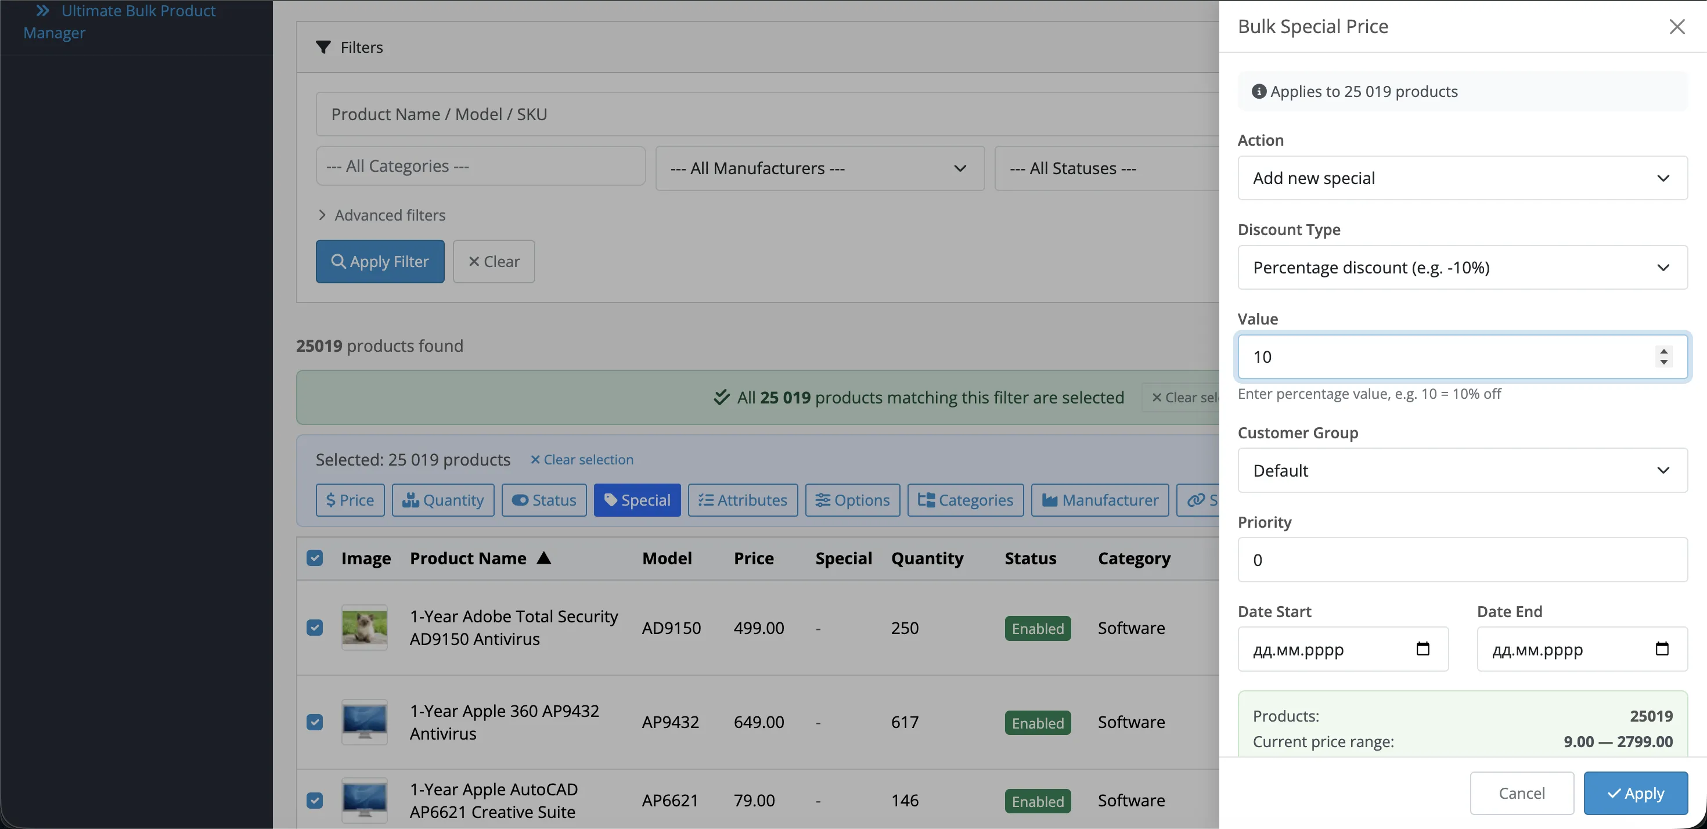
Task: Uncheck the AP9432 product row checkbox
Action: [x=315, y=722]
